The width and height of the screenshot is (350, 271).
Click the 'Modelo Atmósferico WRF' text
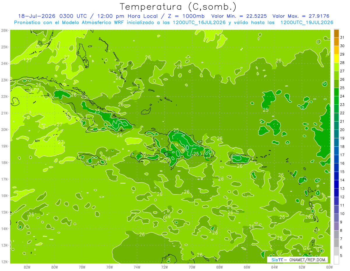tap(92, 22)
